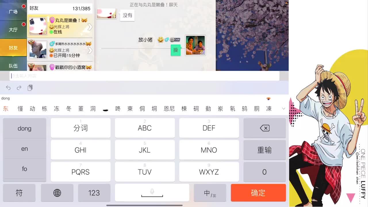Tap the 没有 message bubble
Viewport: 368px width, 207px height.
pos(127,15)
